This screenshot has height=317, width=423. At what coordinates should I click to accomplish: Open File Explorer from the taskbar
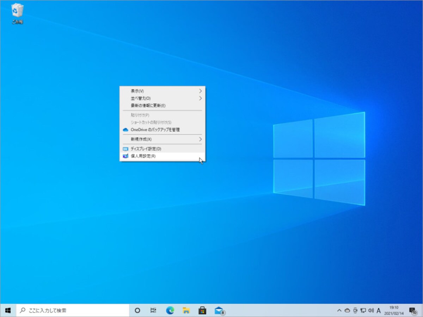coord(186,310)
